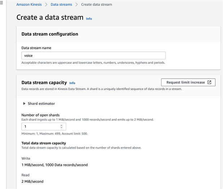Open Data streams breadcrumb link

click(x=61, y=5)
